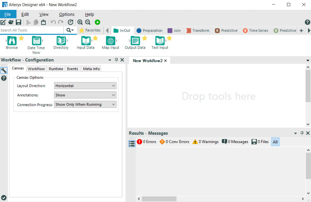Toggle the results list view icon
The width and height of the screenshot is (311, 202).
tap(132, 144)
